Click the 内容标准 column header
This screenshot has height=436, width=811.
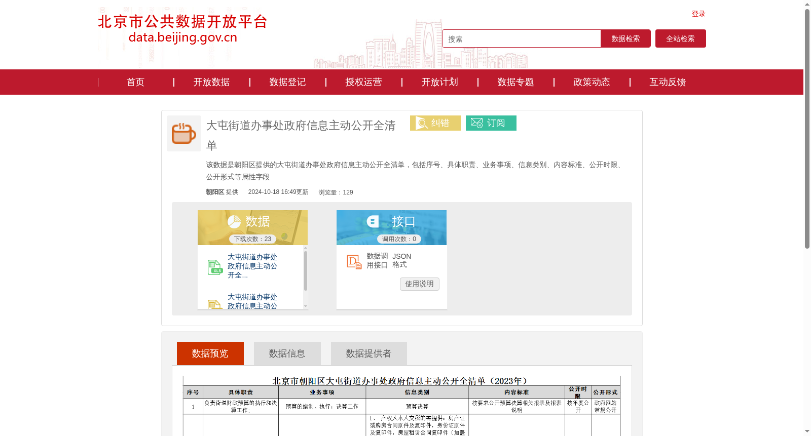[x=517, y=392]
